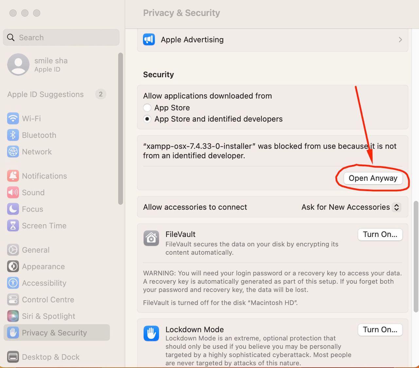Click the Sound speaker icon
419x368 pixels.
click(13, 192)
